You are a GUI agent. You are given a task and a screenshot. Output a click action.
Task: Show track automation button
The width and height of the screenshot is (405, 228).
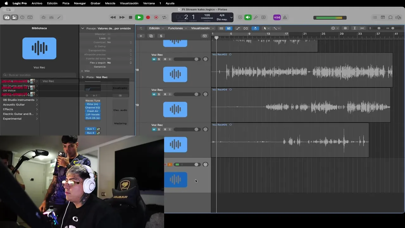pyautogui.click(x=238, y=28)
